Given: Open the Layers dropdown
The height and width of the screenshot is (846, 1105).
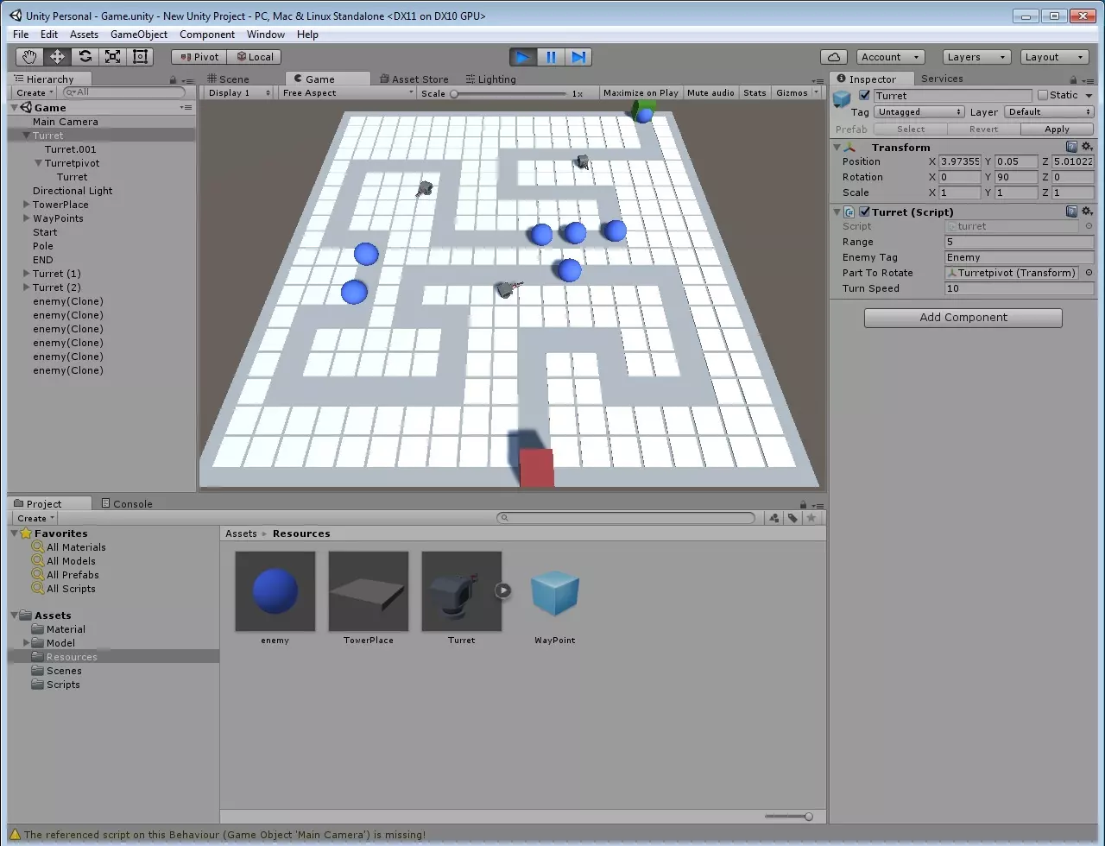Looking at the screenshot, I should 976,57.
